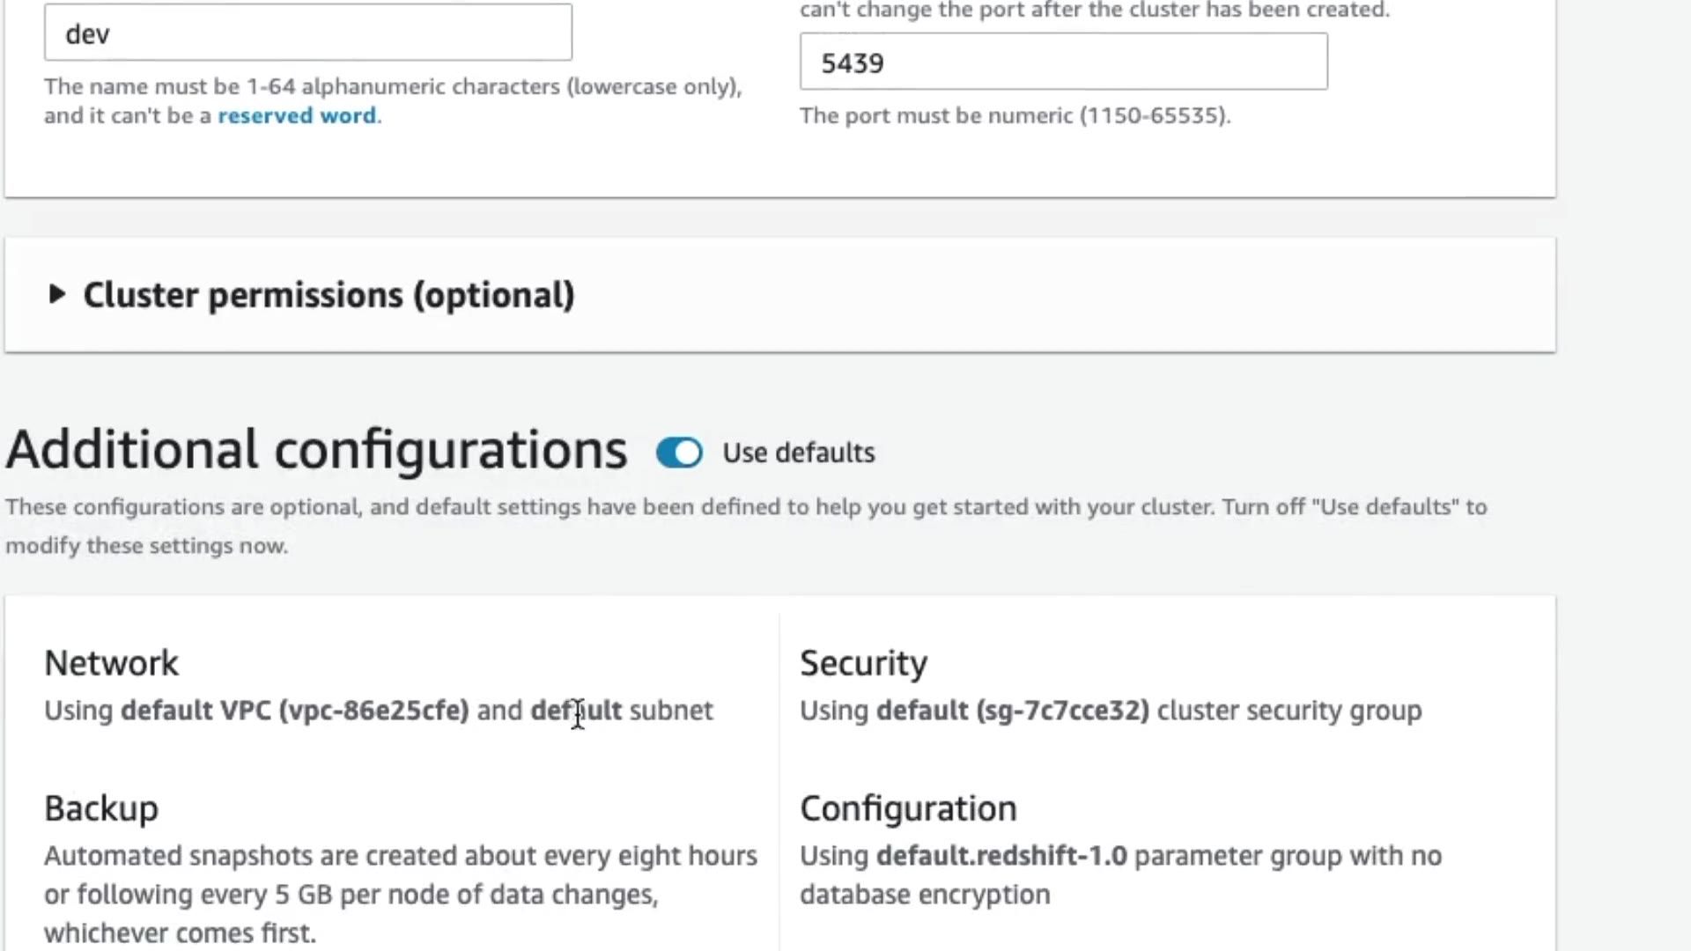Click the database name requirements hint text

tap(393, 87)
